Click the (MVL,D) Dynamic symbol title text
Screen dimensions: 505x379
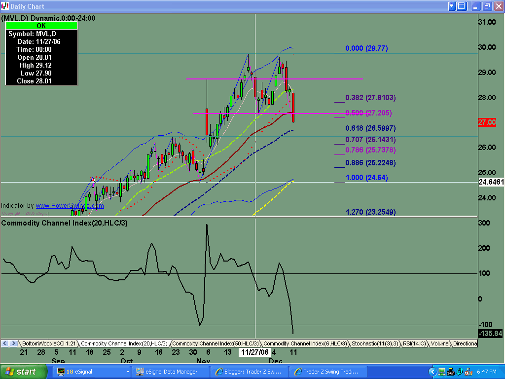tap(48, 18)
